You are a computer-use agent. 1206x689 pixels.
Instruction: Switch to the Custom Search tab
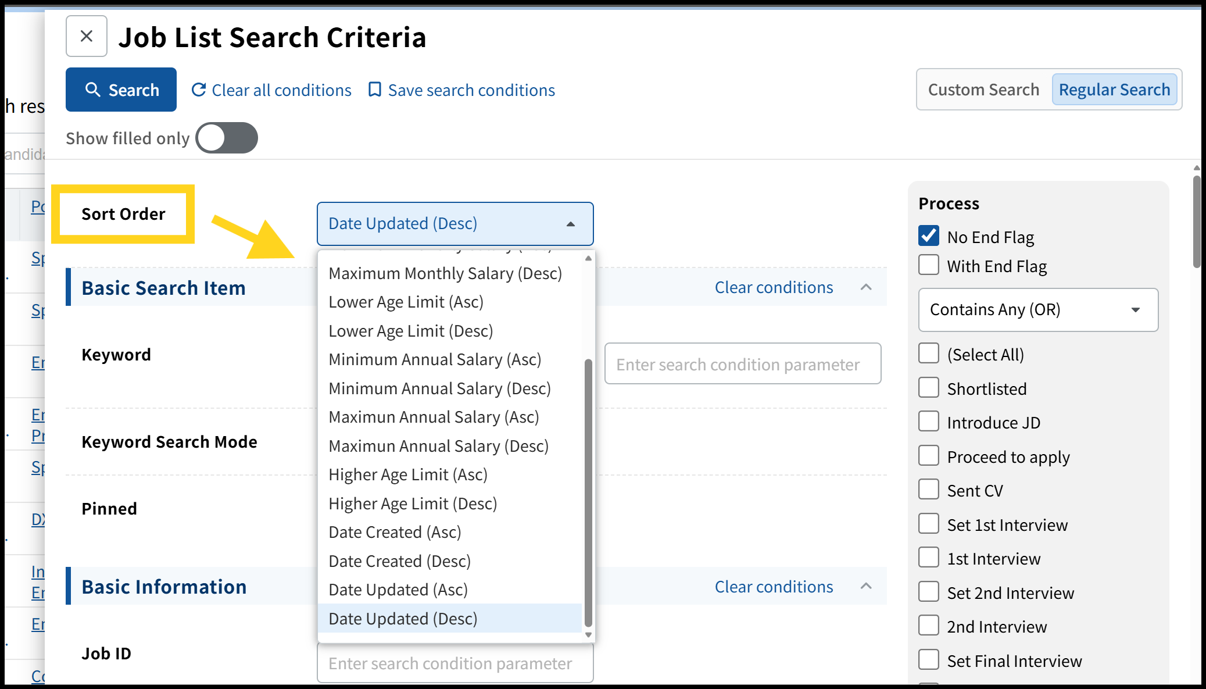[983, 90]
